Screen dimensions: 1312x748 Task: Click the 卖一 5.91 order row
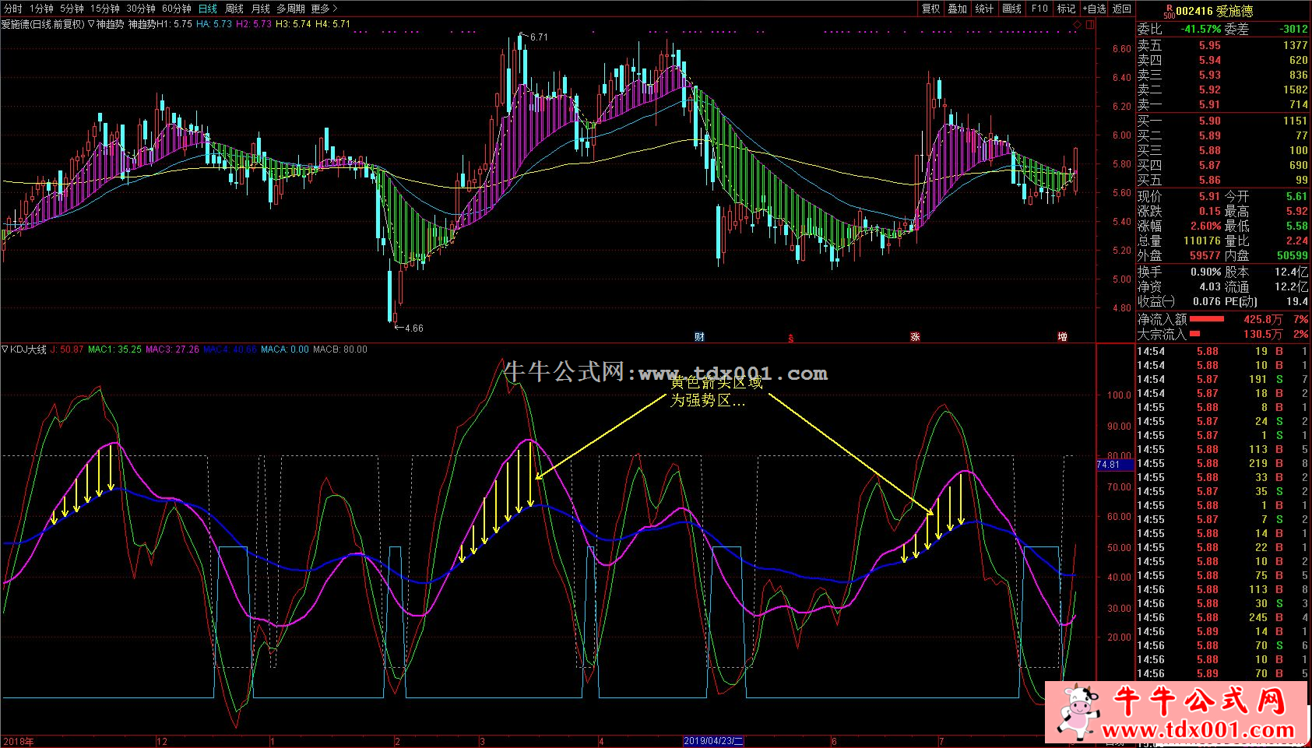[x=1222, y=105]
